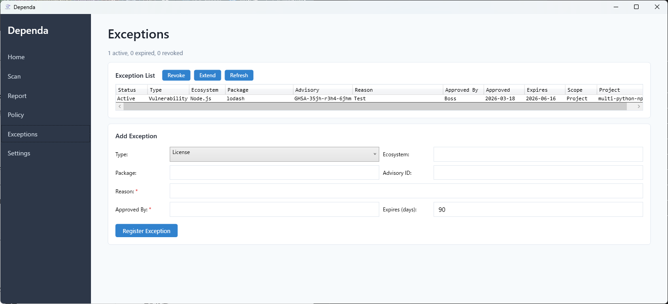Expand the Type dropdown showing License
This screenshot has width=668, height=304.
[x=274, y=154]
